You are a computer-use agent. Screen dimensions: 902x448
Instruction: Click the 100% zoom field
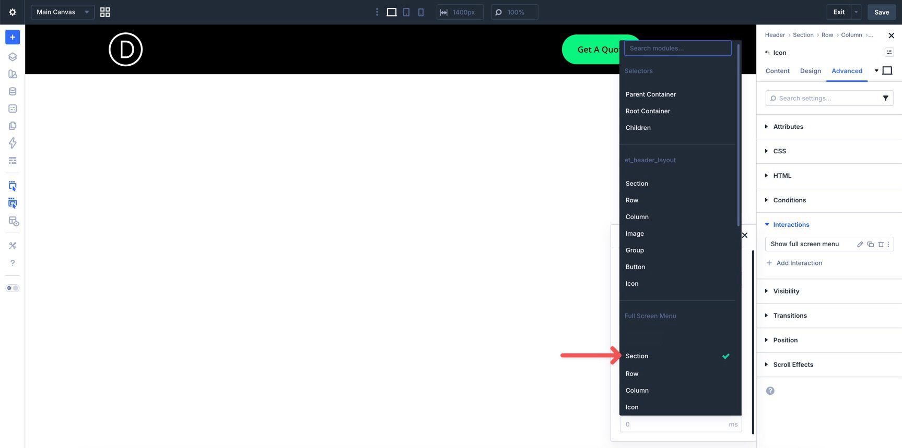click(x=514, y=12)
